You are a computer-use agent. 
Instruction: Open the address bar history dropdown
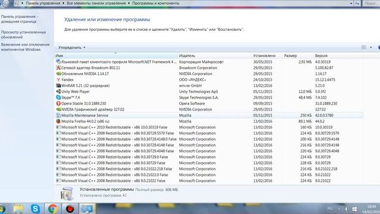[351, 4]
